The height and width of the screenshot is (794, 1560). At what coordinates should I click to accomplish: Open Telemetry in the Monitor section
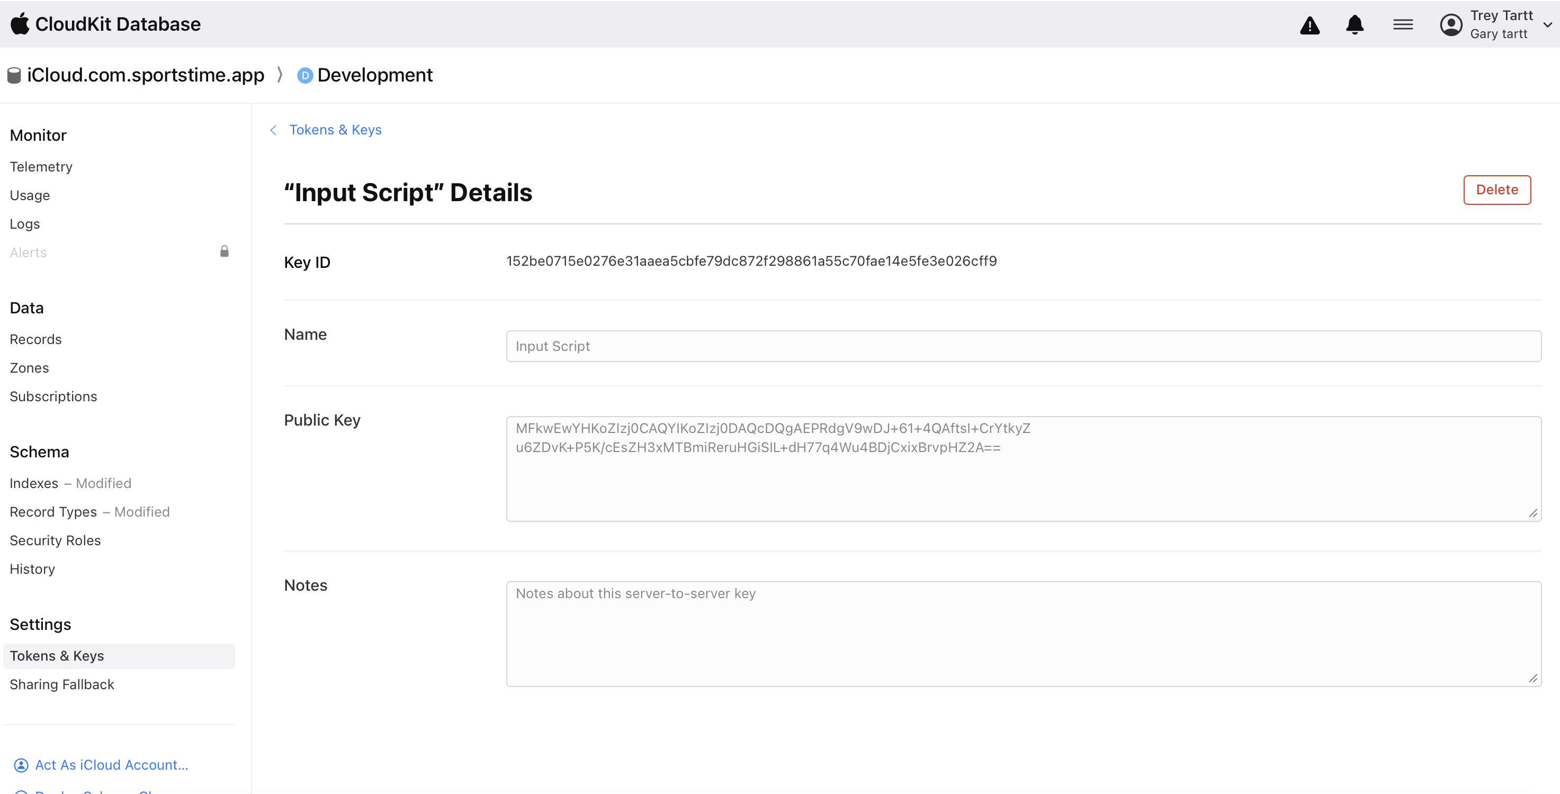click(41, 166)
